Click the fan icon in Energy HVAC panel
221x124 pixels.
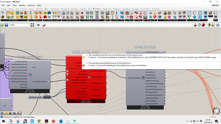[151, 13]
